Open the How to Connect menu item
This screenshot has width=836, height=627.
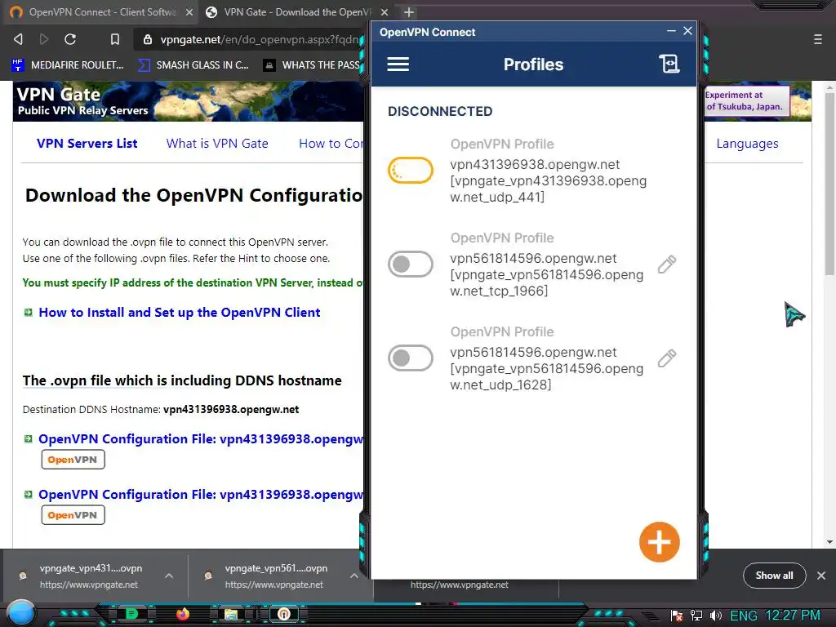[x=331, y=144]
